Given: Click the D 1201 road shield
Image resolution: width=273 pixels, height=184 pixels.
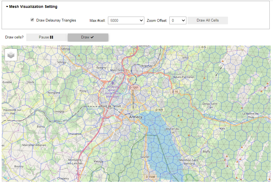Looking at the screenshot, I should click(134, 88).
